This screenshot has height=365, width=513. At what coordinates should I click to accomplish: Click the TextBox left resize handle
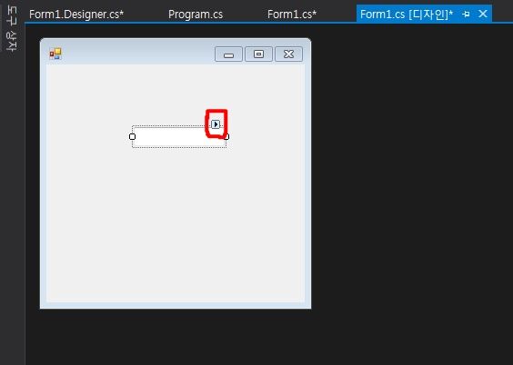tap(132, 136)
